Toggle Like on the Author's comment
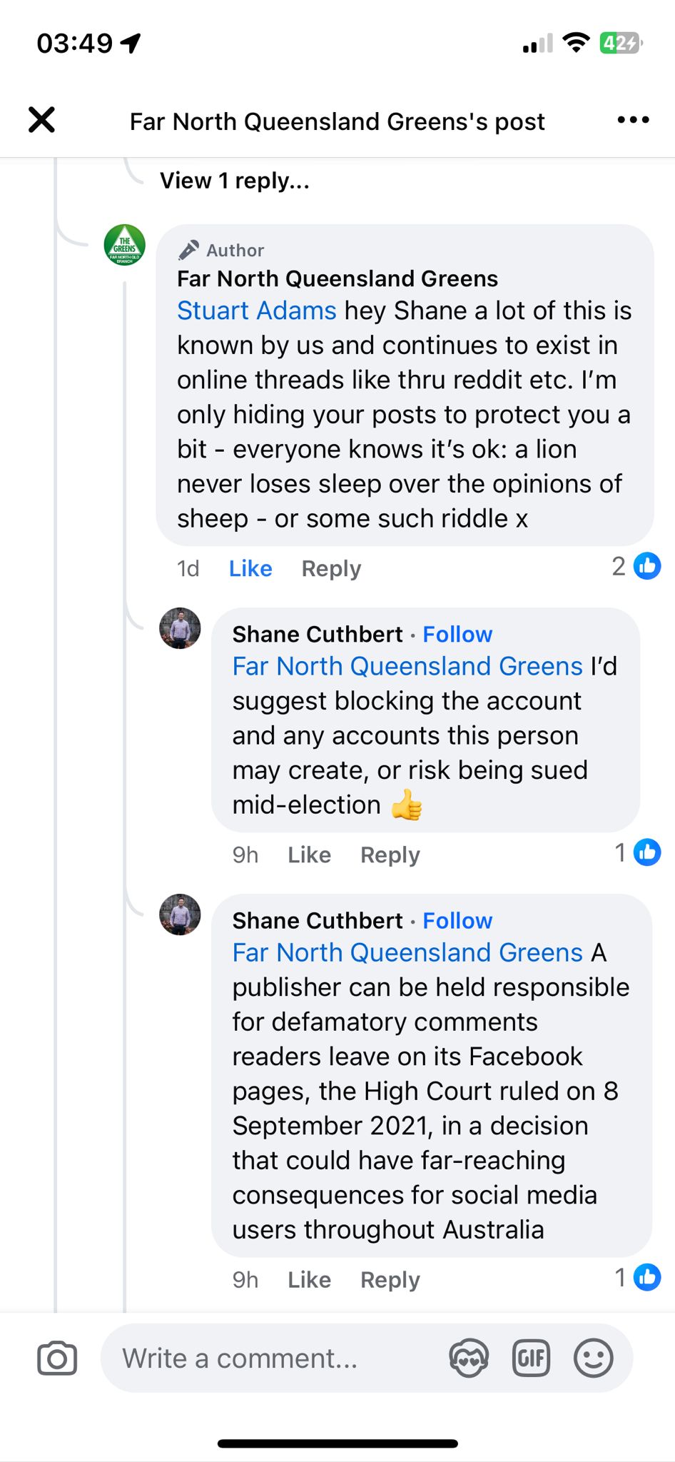The width and height of the screenshot is (675, 1462). click(250, 568)
